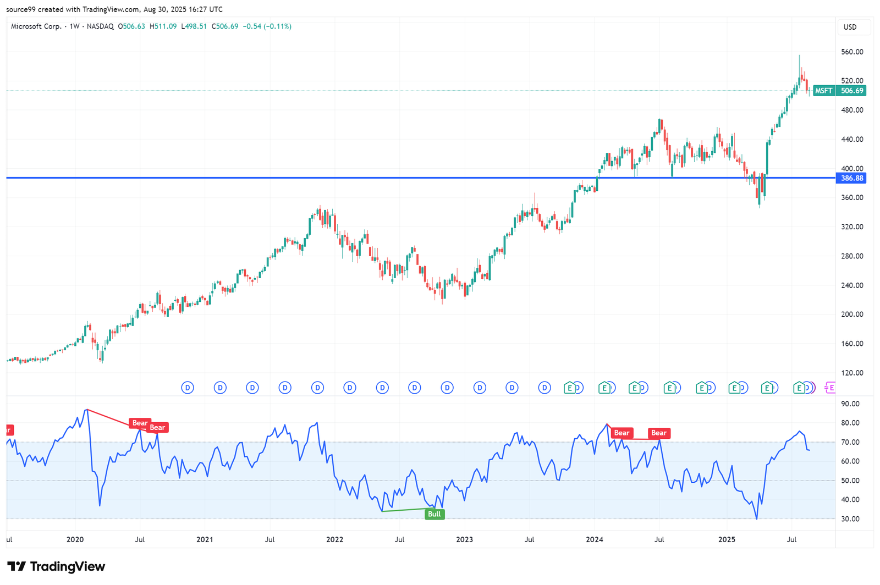The image size is (880, 585).
Task: Click the low value L498.51
Action: coord(194,26)
